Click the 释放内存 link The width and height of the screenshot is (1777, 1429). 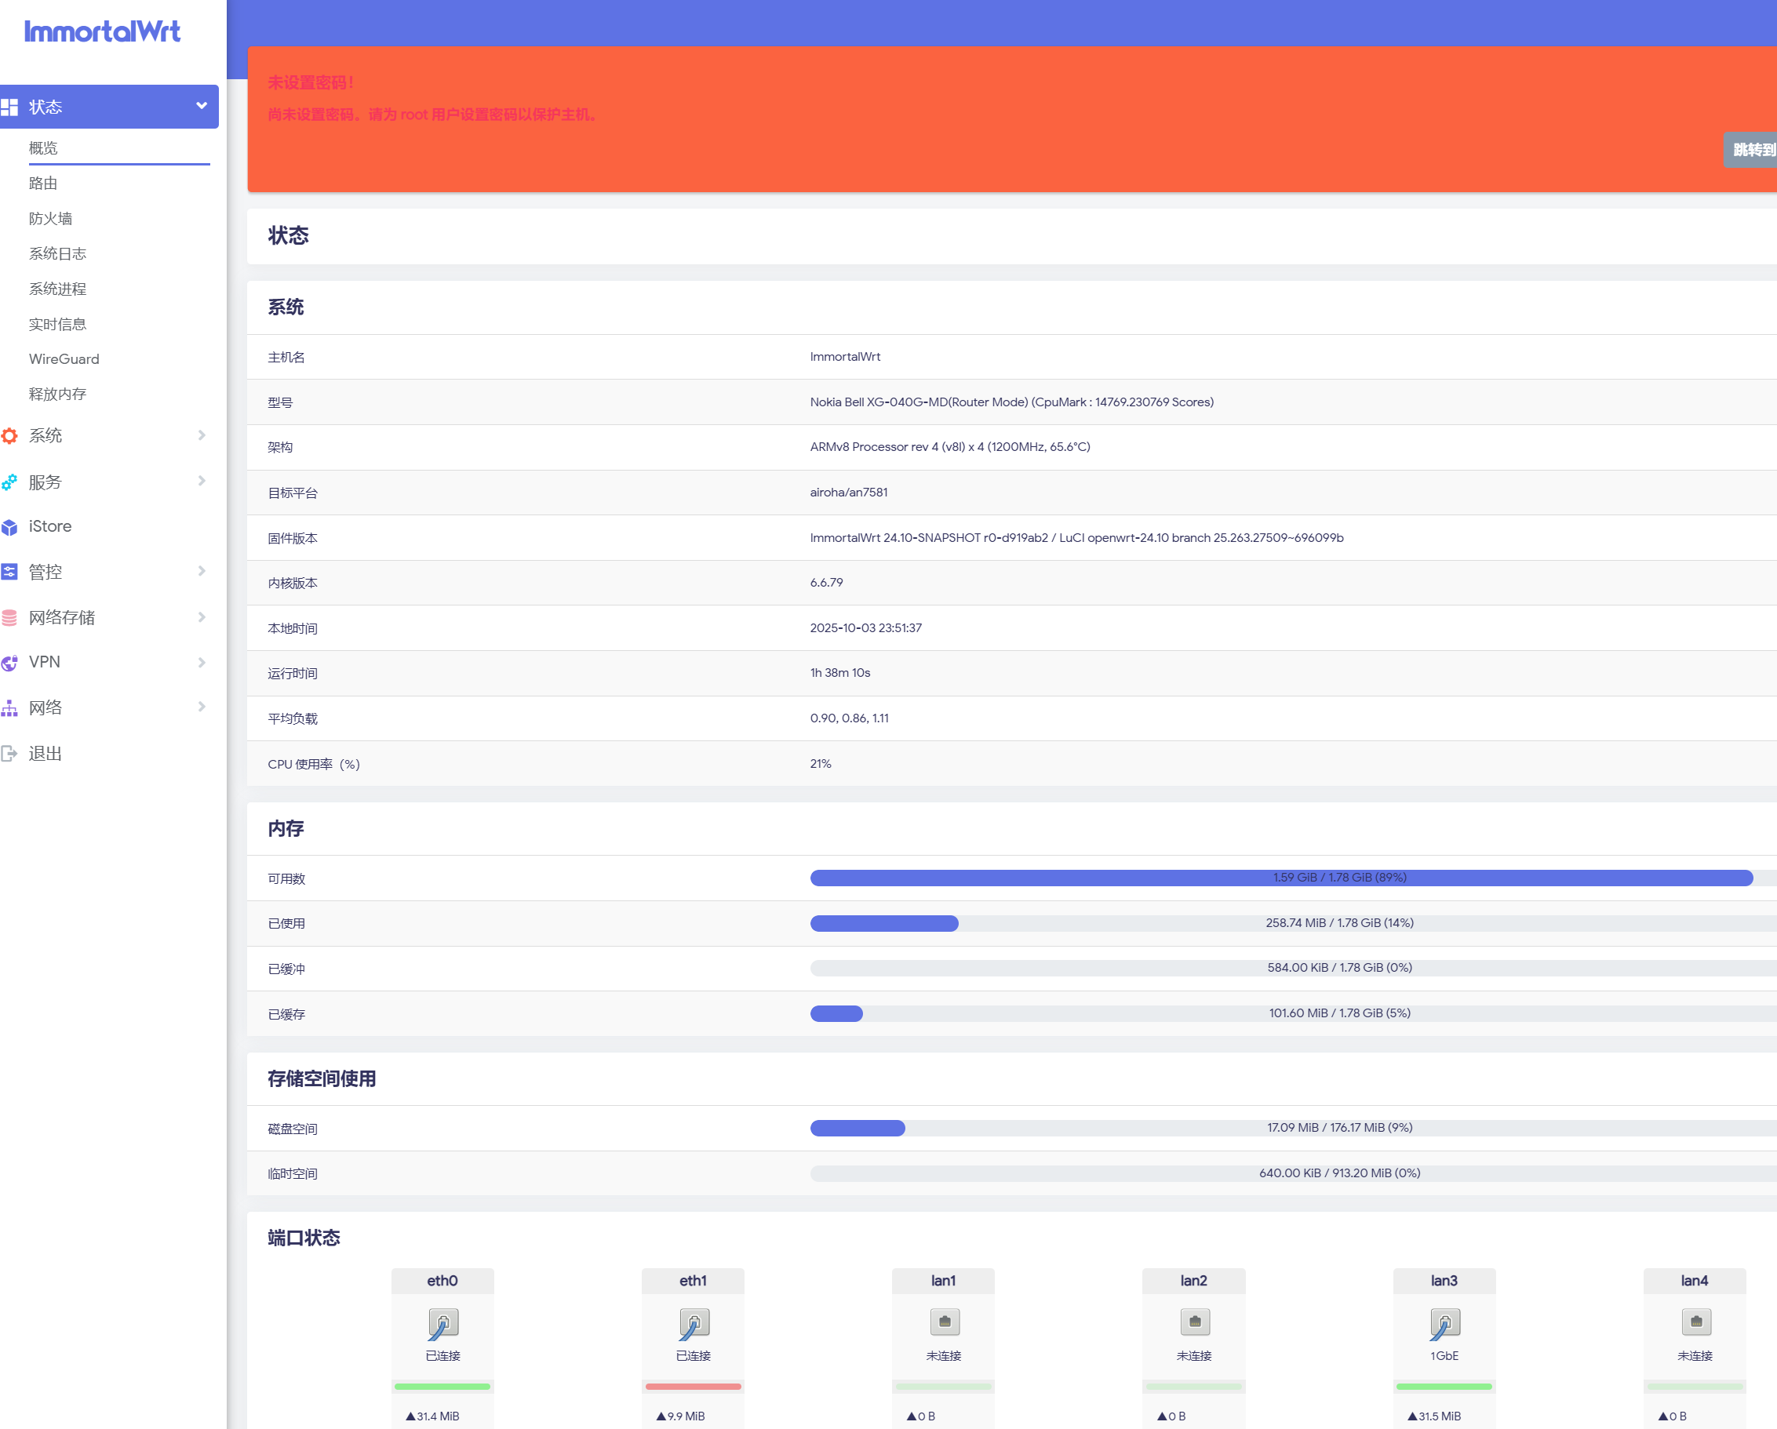[58, 394]
